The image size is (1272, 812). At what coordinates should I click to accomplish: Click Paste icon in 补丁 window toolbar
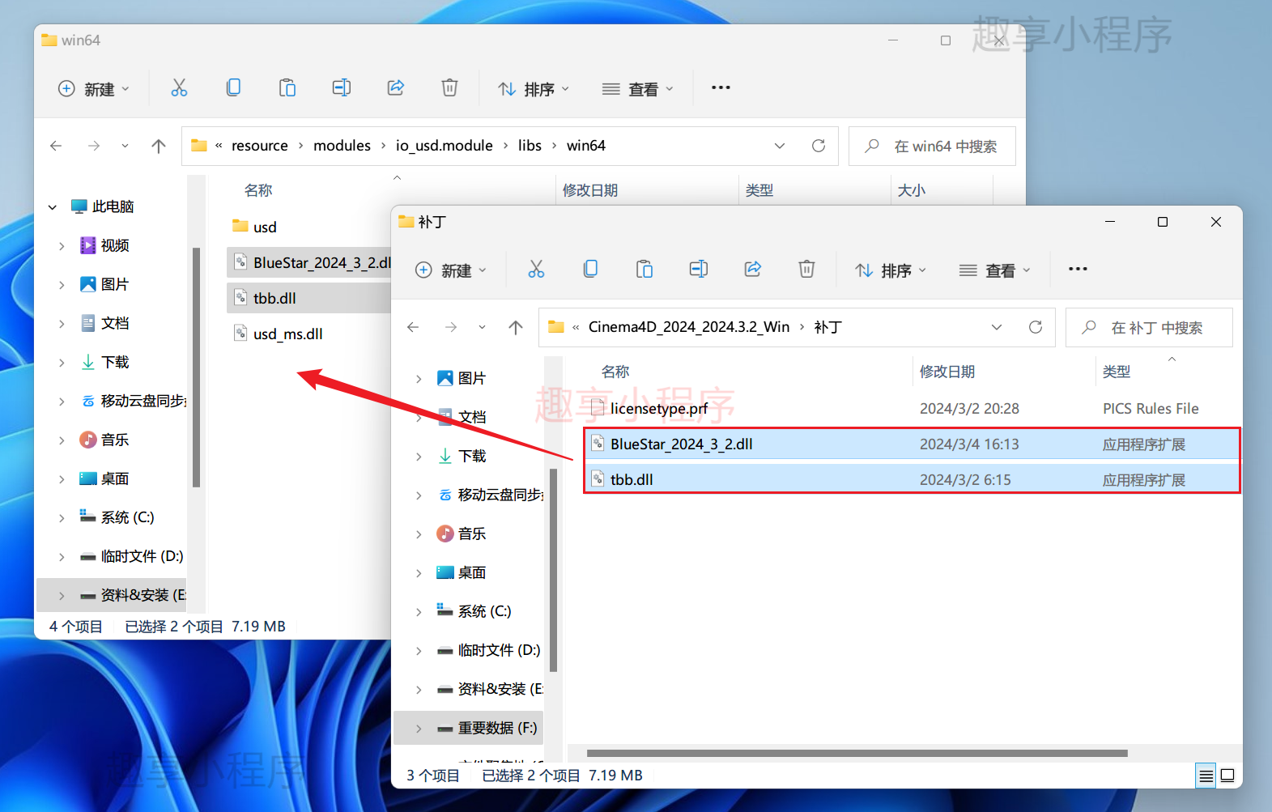645,269
